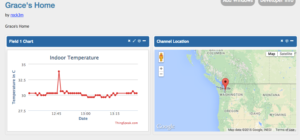Click the Google logo on map

166,126
